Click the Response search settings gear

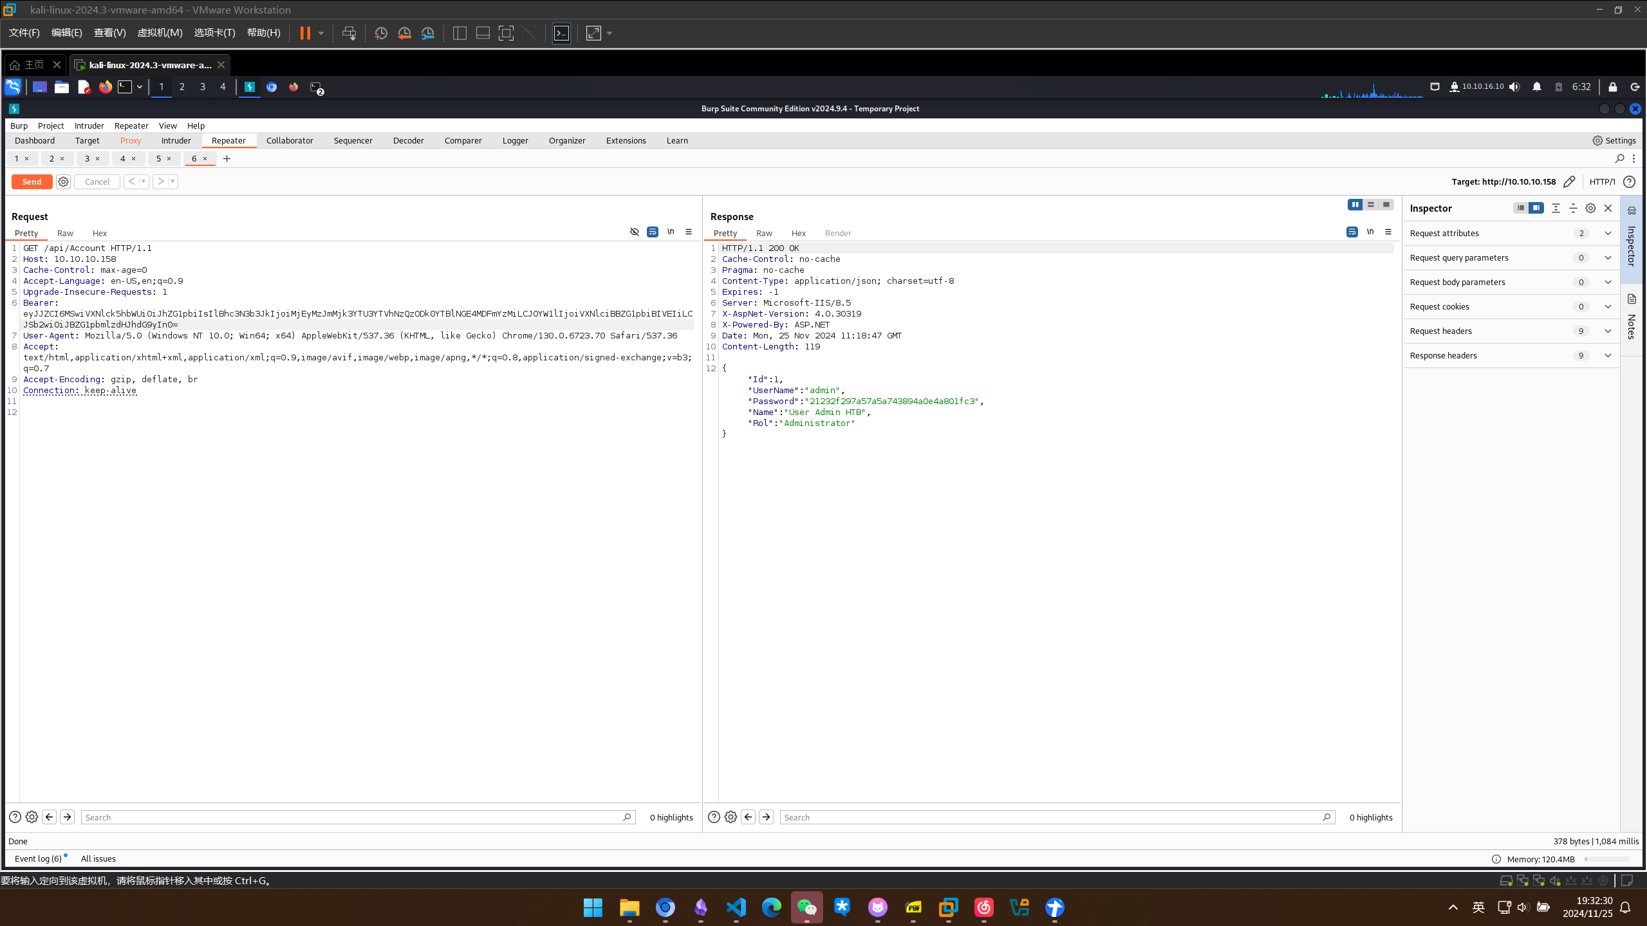tap(730, 817)
